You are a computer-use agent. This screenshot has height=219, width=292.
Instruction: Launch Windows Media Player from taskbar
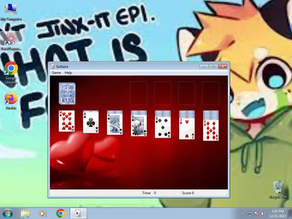43,213
